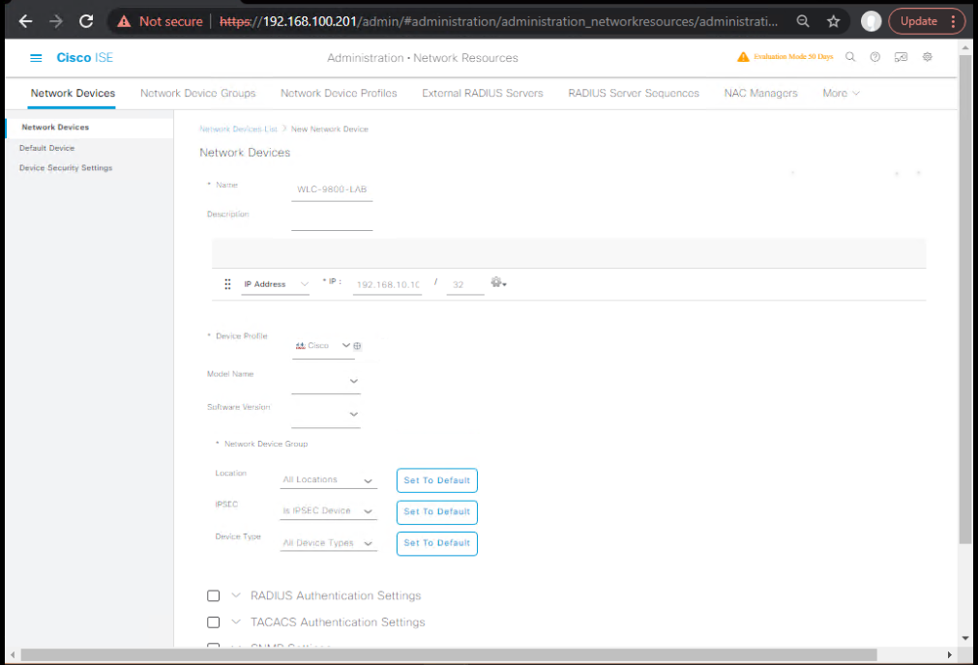Open the ISE help question icon
Screen dimensions: 978x665
pyautogui.click(x=875, y=57)
